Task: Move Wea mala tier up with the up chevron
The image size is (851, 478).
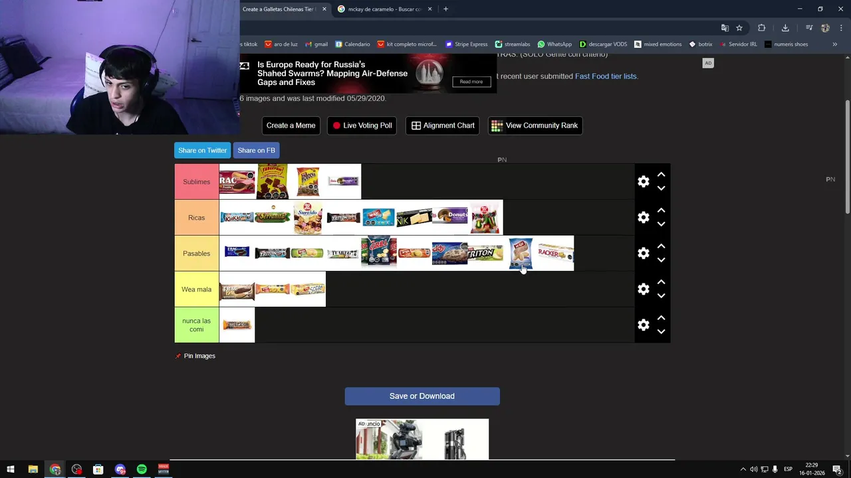Action: click(x=661, y=282)
